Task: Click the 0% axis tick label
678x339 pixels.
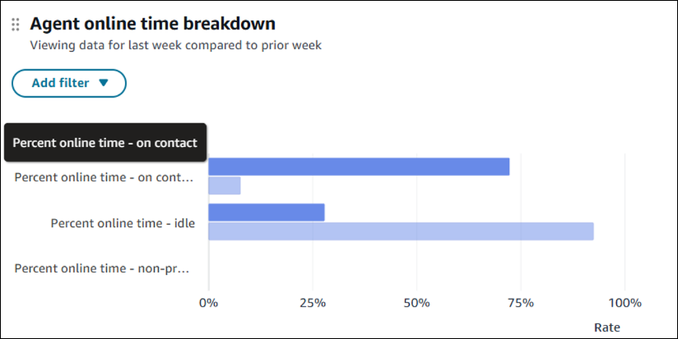Action: click(209, 302)
